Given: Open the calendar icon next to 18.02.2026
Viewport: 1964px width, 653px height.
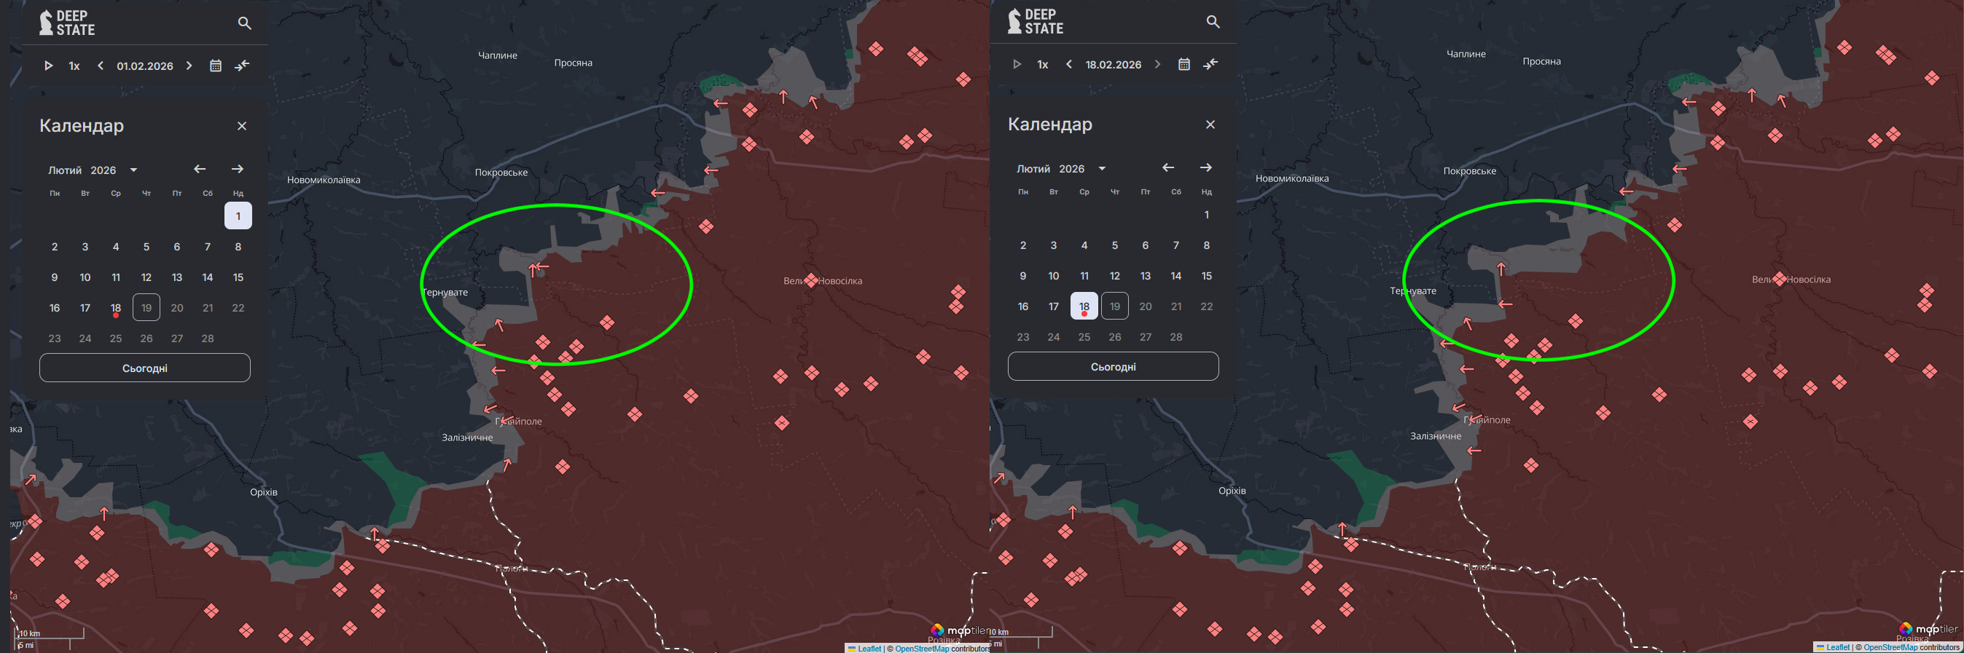Looking at the screenshot, I should [1184, 65].
